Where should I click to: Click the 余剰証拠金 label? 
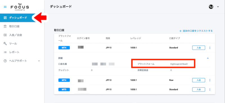point(143,70)
